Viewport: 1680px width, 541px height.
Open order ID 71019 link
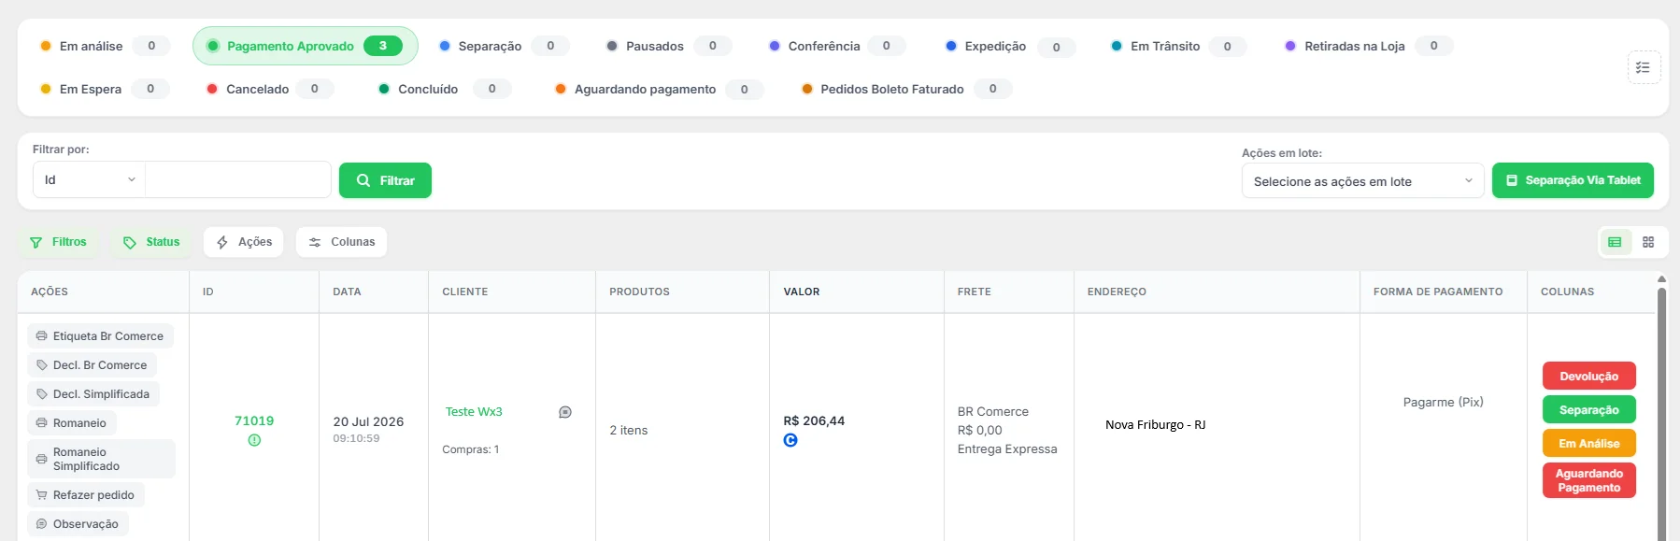(x=254, y=421)
